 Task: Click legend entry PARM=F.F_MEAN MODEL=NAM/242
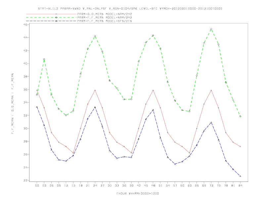click(x=105, y=17)
